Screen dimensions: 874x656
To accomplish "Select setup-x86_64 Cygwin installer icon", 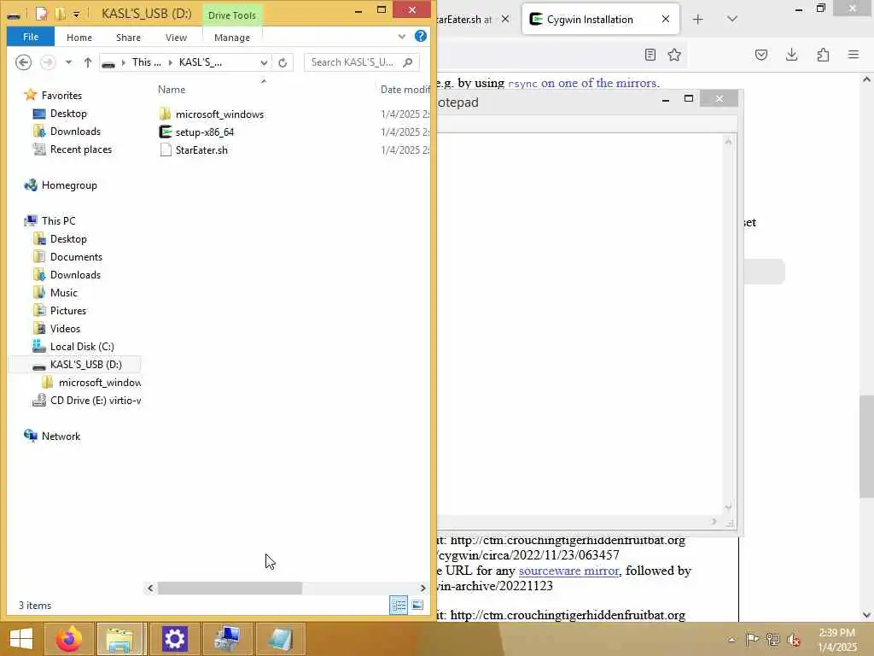I will tap(165, 132).
